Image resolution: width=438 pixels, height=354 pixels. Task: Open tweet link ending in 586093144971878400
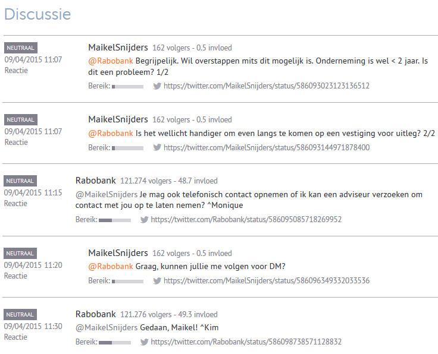(267, 148)
